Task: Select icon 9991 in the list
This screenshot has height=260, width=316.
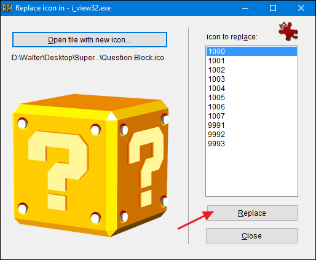Action: (251, 125)
